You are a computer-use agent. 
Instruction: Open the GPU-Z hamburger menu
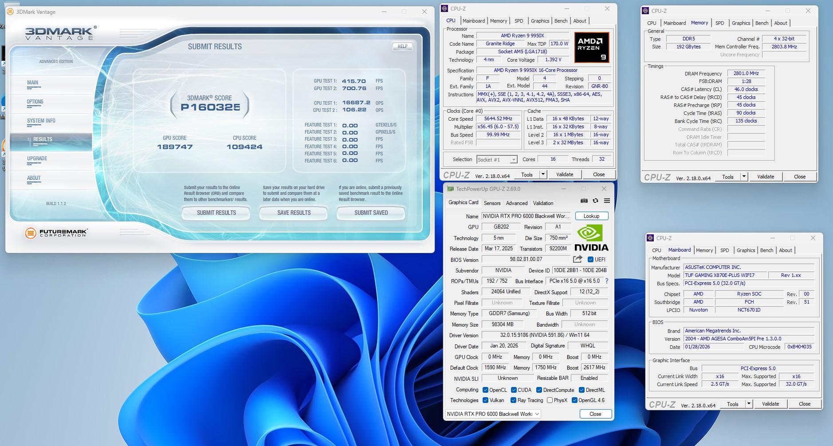pos(607,201)
